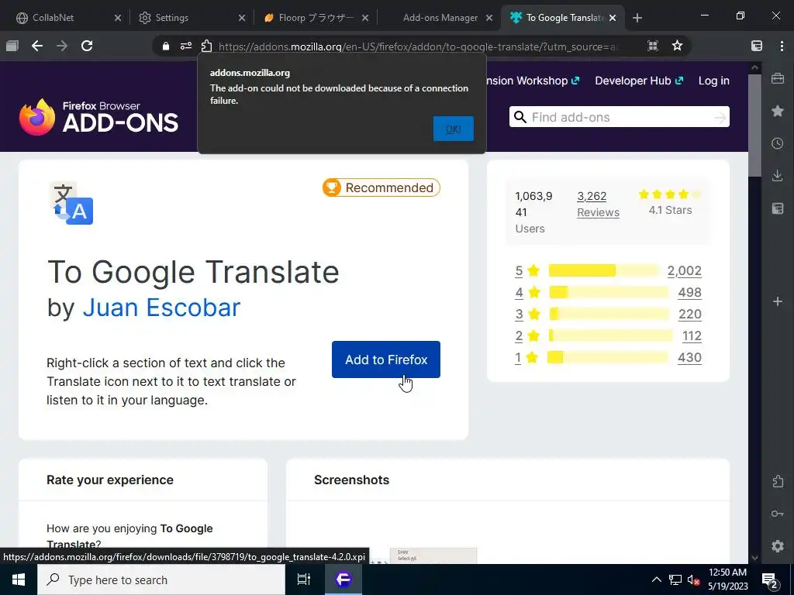Dismiss the connection failure dialog with OK
794x595 pixels.
click(x=453, y=129)
